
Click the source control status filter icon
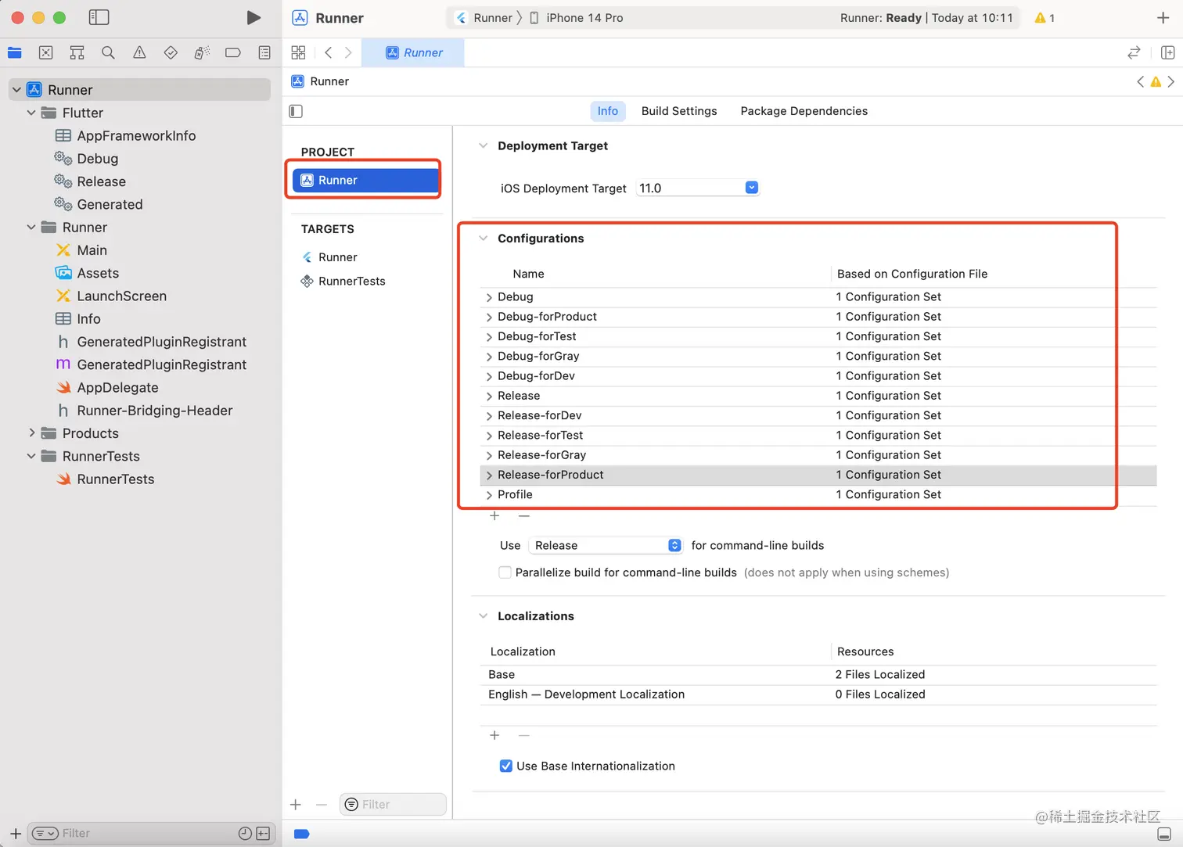[x=263, y=834]
